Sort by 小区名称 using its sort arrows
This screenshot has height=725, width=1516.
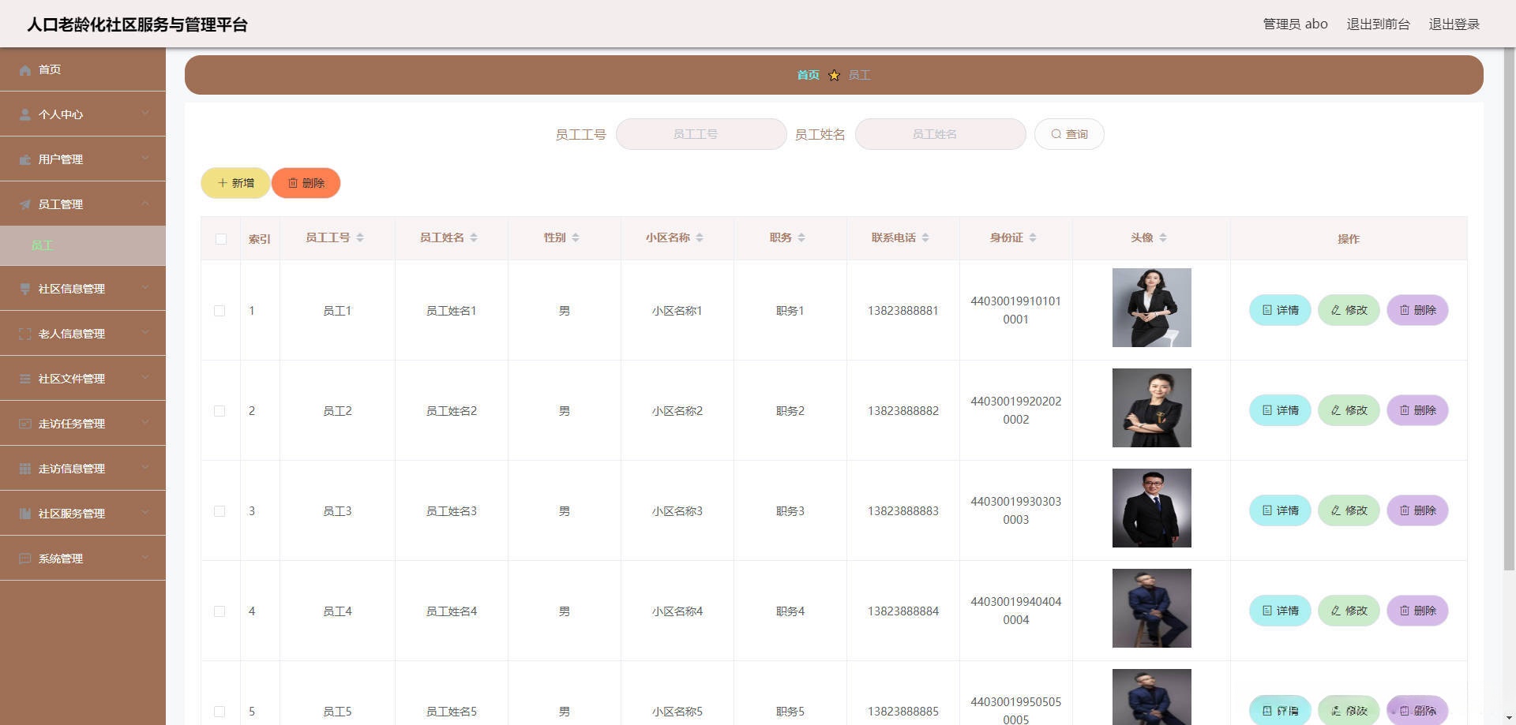click(x=700, y=238)
